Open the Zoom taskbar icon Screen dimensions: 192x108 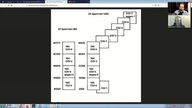[46, 106]
